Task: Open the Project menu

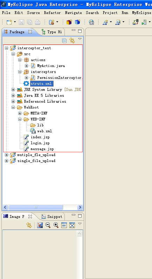Action: pos(110,13)
